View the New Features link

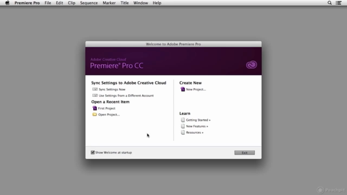[197, 126]
